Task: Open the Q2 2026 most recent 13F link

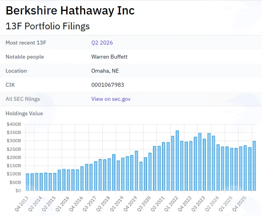Action: point(102,43)
